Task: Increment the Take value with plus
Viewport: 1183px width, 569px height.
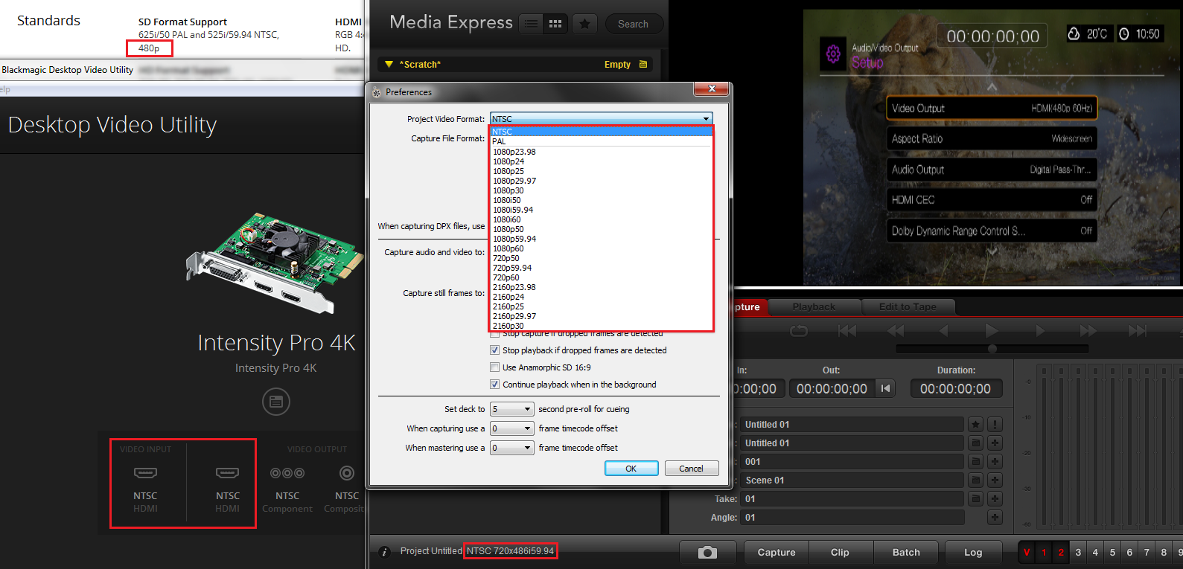Action: [995, 499]
